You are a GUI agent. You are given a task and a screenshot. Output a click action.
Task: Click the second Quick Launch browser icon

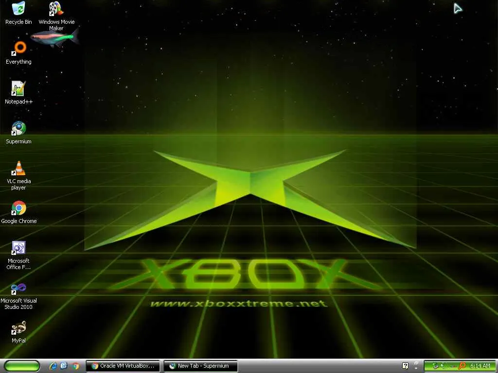point(64,366)
